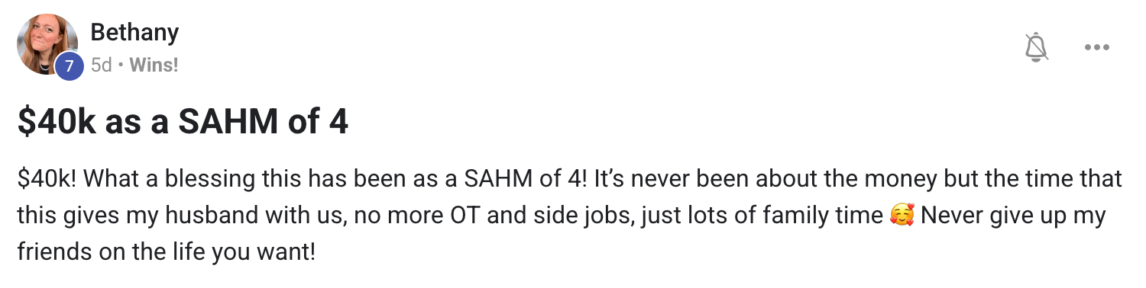This screenshot has height=288, width=1146.
Task: Click the word "SAHM" in the bold post title
Action: [225, 123]
